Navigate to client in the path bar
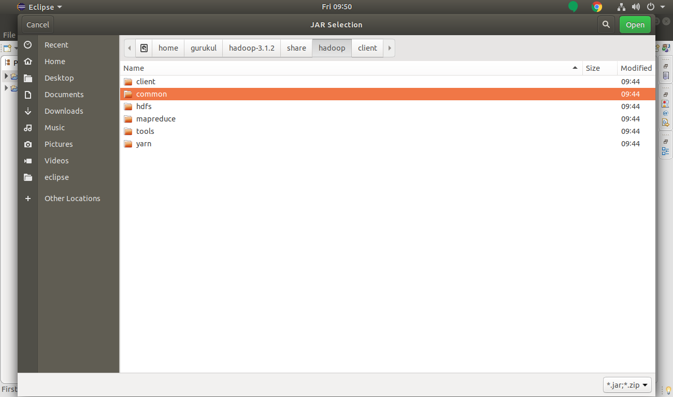Viewport: 673px width, 397px height. point(367,48)
